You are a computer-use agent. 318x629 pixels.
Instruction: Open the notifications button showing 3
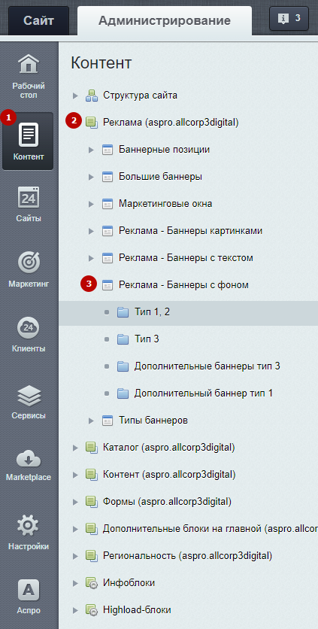pyautogui.click(x=289, y=19)
